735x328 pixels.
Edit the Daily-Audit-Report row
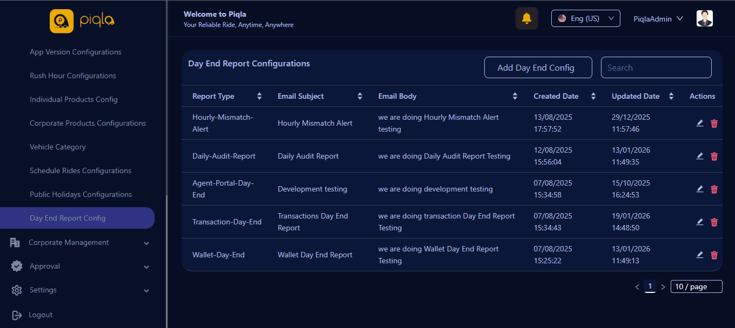(x=700, y=156)
